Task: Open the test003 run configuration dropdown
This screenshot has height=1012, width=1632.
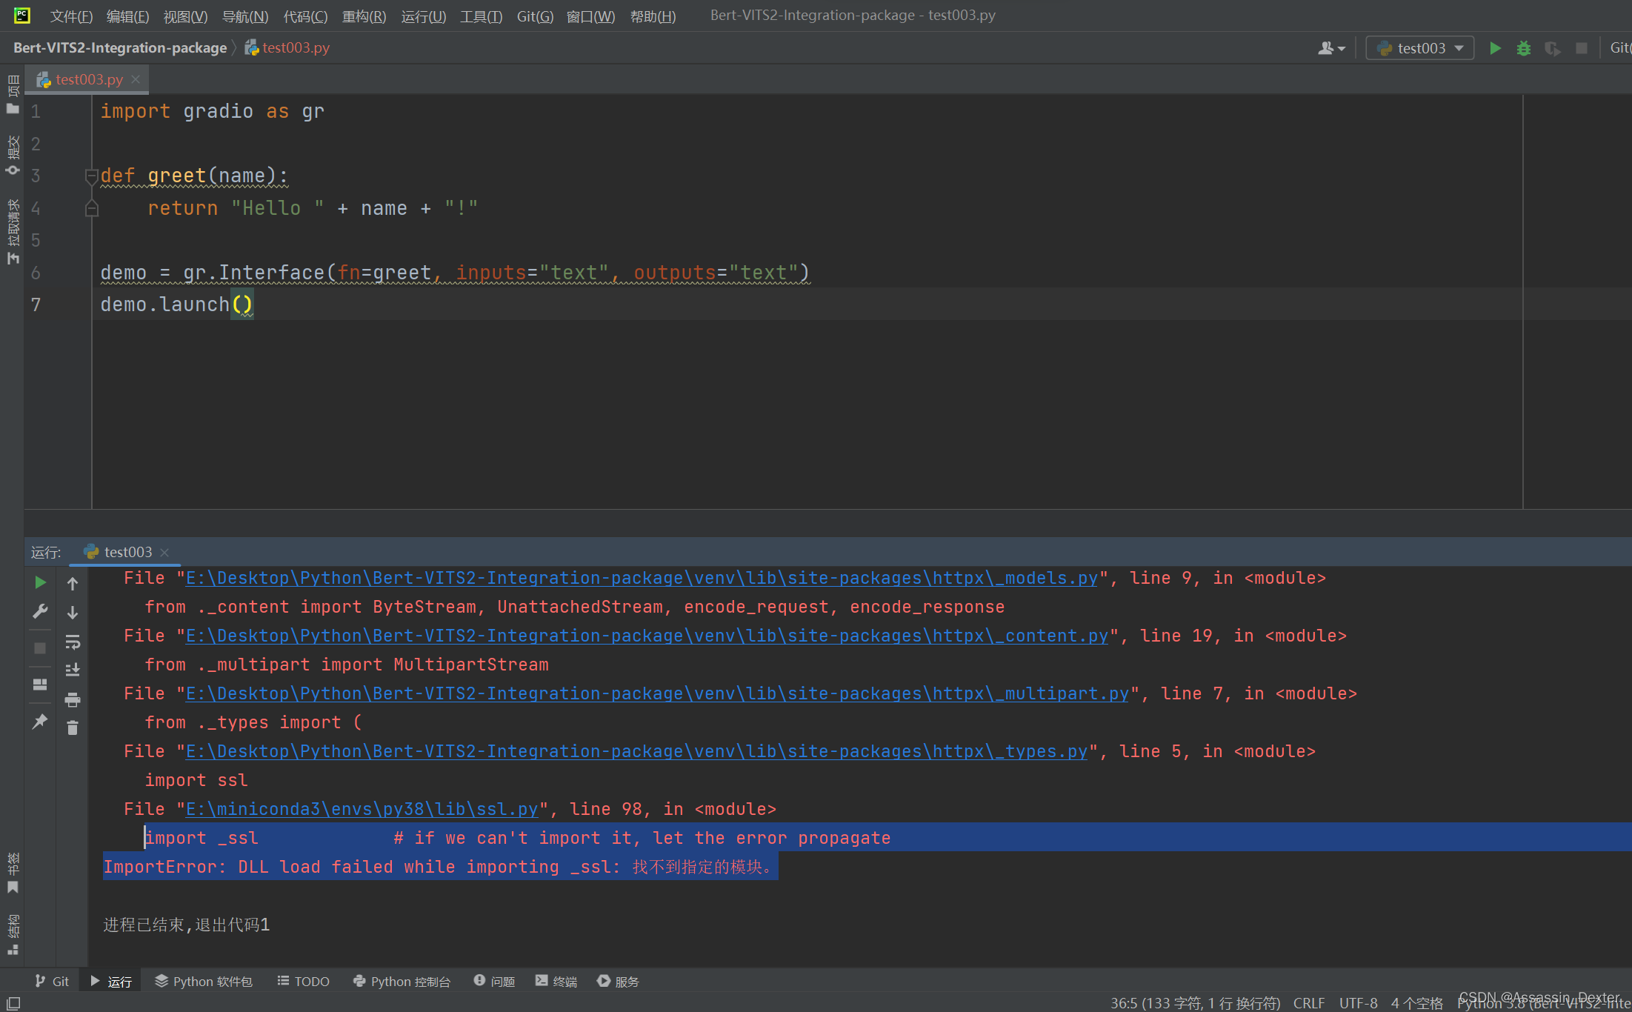Action: pos(1419,48)
